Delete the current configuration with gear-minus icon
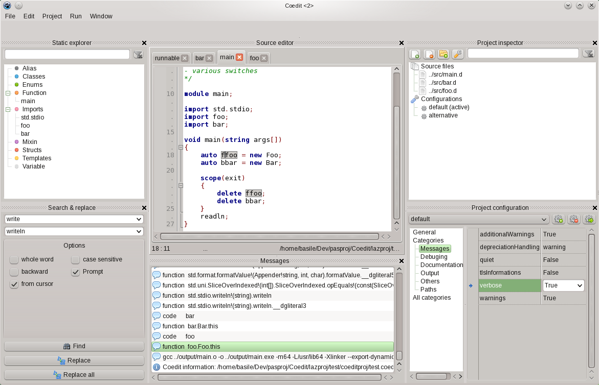Image resolution: width=599 pixels, height=385 pixels. pos(574,219)
